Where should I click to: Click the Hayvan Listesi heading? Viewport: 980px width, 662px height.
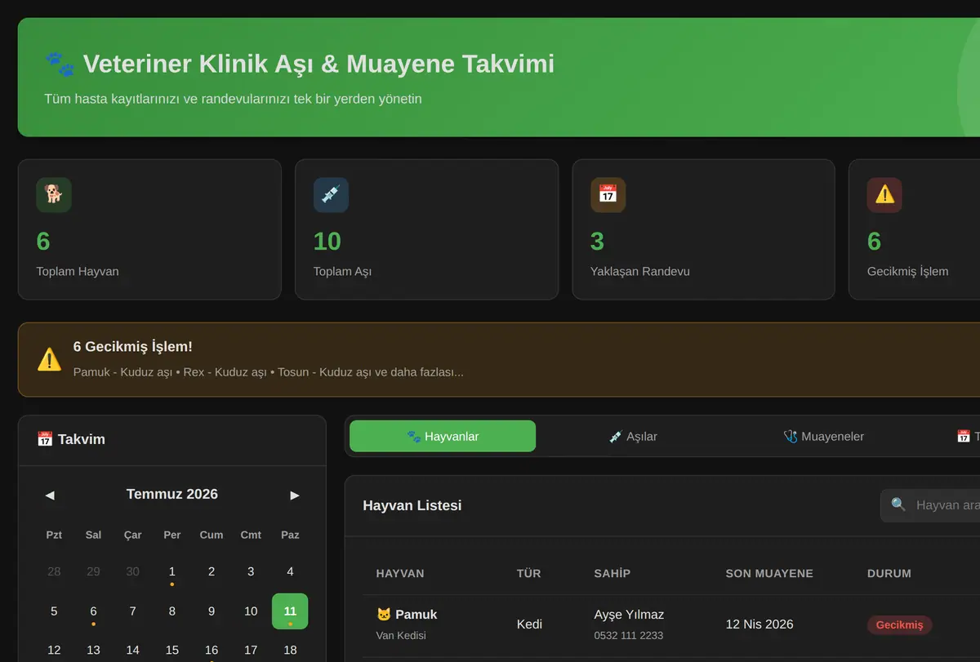click(x=412, y=505)
